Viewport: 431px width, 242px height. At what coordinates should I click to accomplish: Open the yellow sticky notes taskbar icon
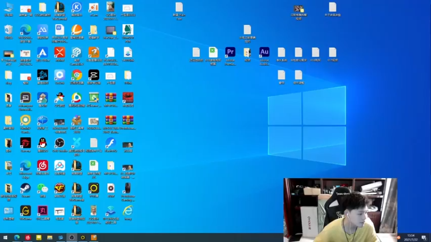tap(39, 238)
